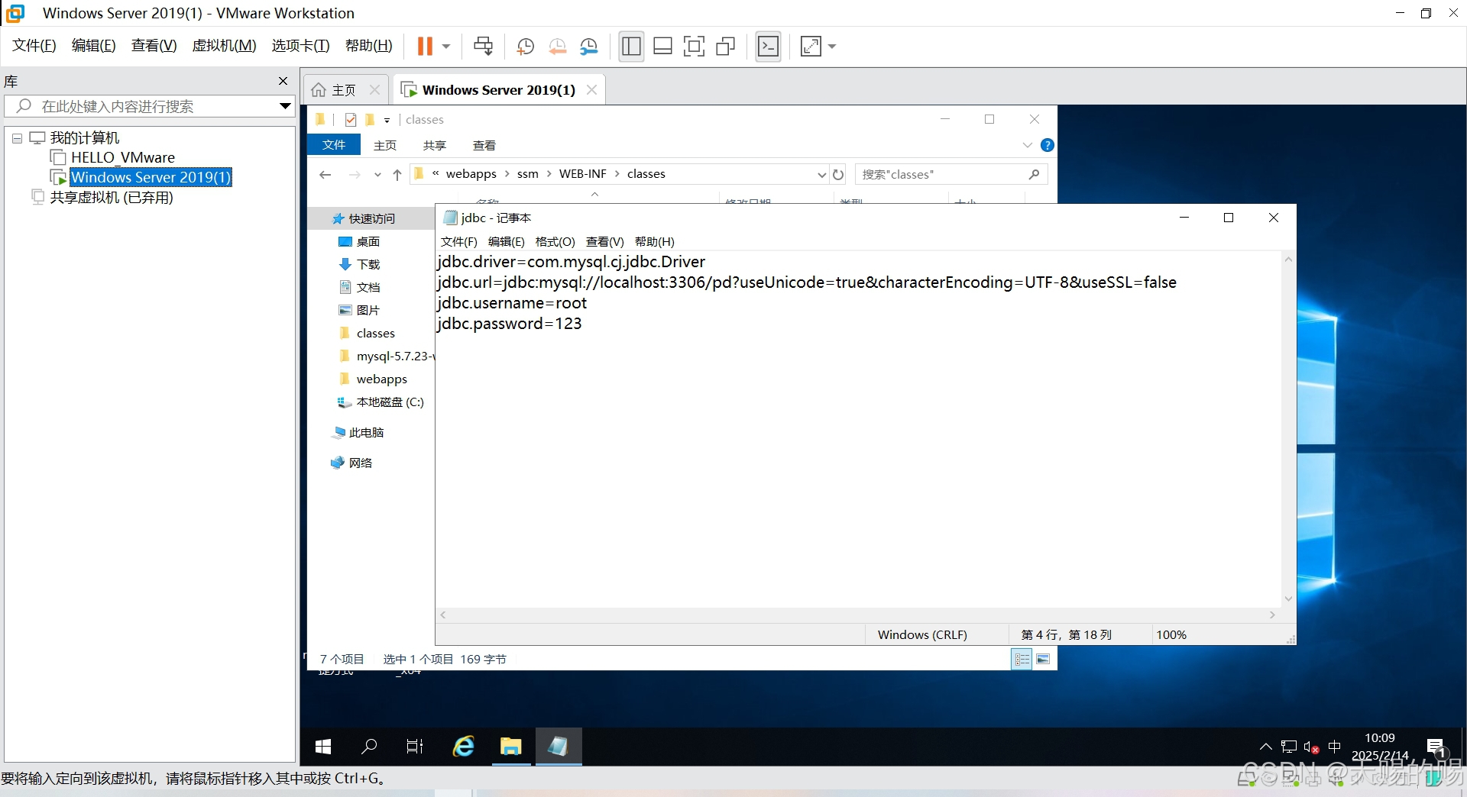The width and height of the screenshot is (1467, 797).
Task: Close the library panel
Action: pyautogui.click(x=283, y=81)
